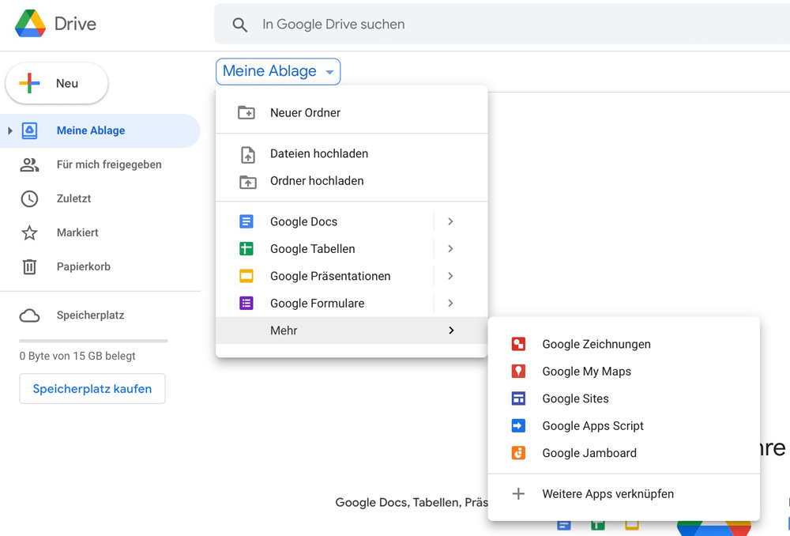Click the colorful plus icon on Neu
Screen dimensions: 790x536
point(29,83)
